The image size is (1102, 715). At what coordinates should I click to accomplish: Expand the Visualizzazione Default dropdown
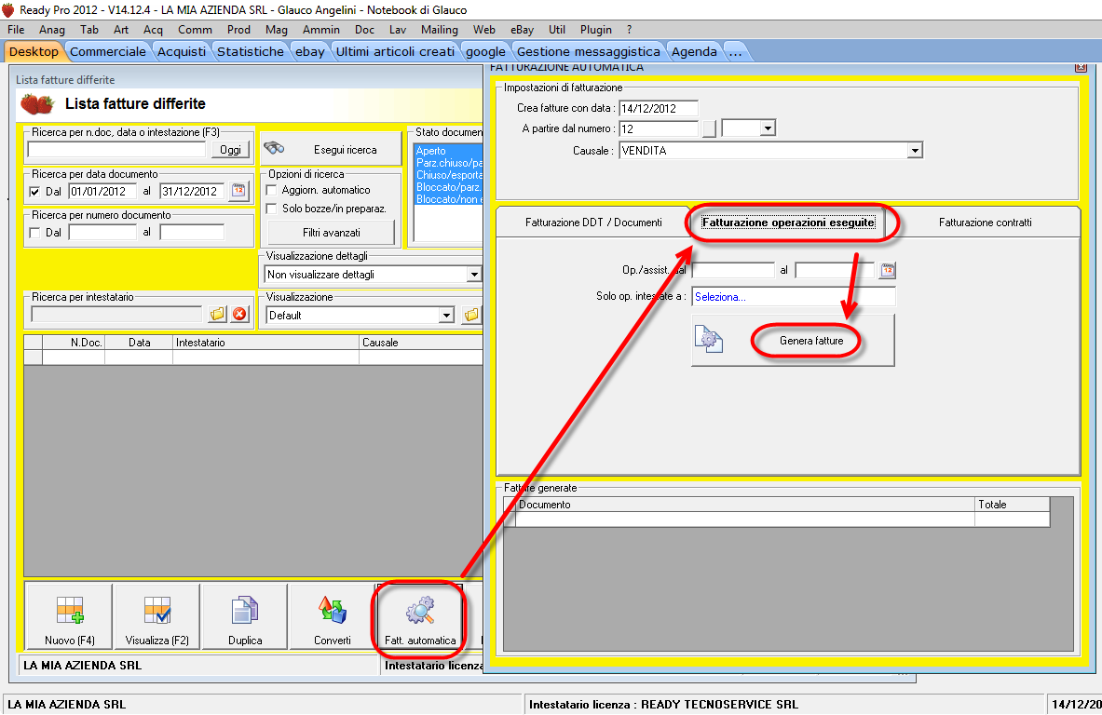coord(446,316)
